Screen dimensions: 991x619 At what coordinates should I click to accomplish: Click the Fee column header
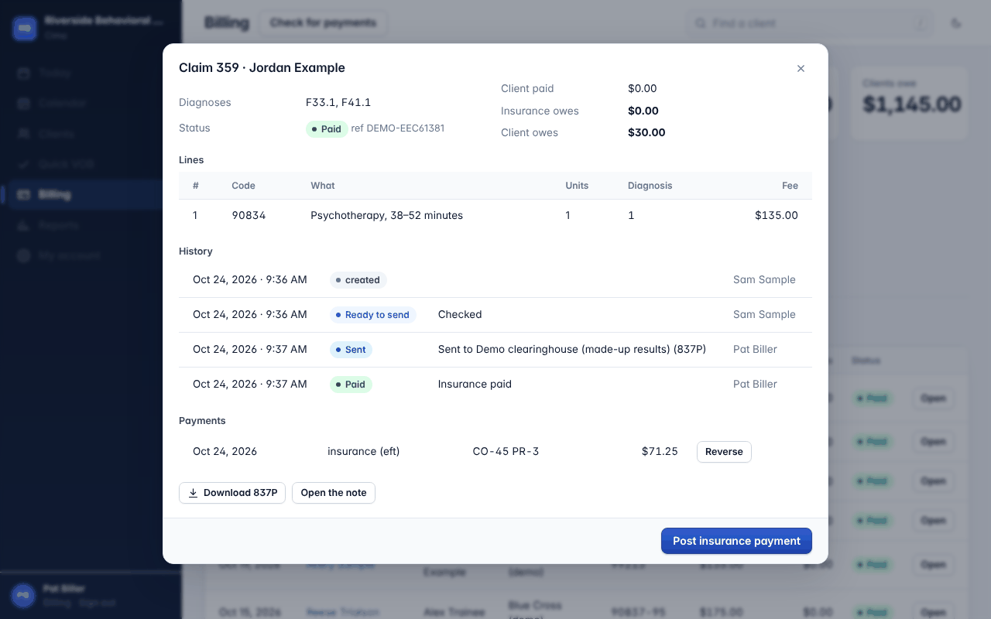[x=790, y=186]
